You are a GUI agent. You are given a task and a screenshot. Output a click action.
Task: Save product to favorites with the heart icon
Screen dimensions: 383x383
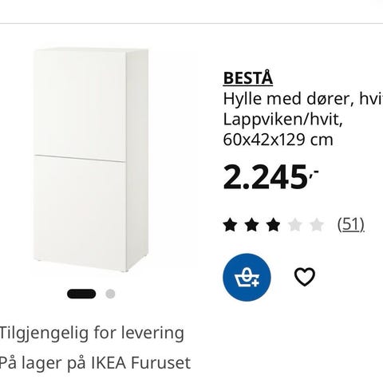coord(305,277)
